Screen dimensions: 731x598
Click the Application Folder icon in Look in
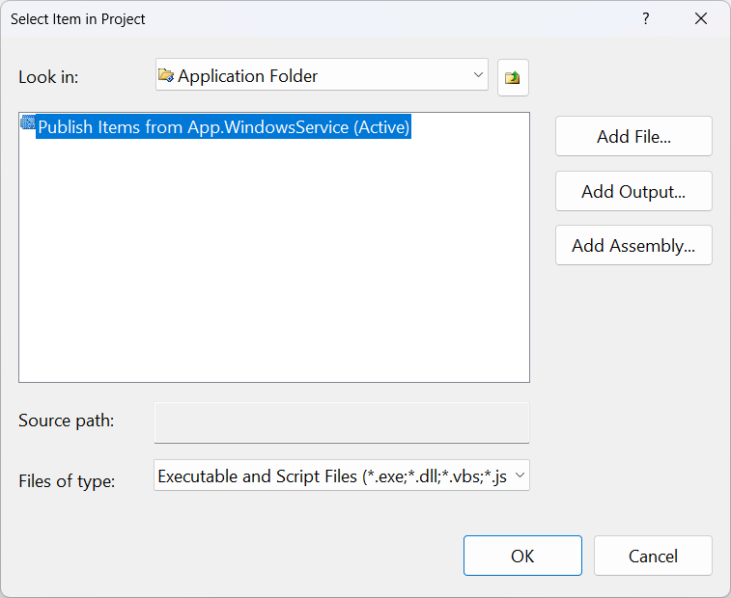tap(166, 75)
